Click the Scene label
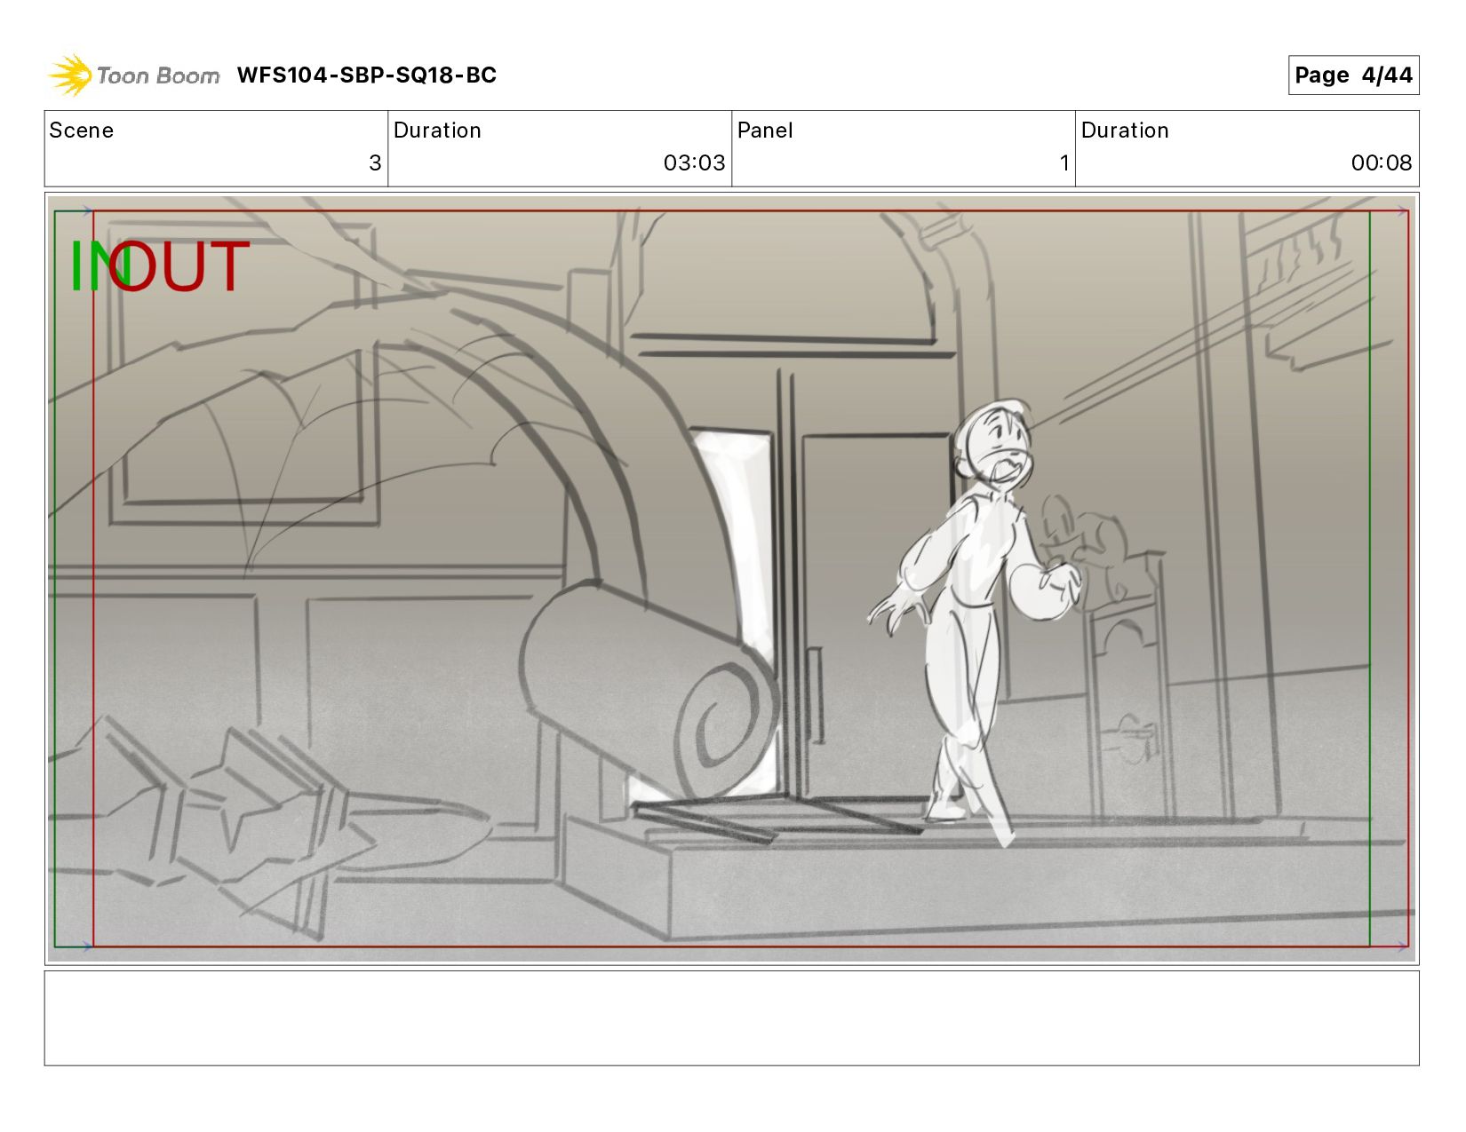 pos(82,131)
